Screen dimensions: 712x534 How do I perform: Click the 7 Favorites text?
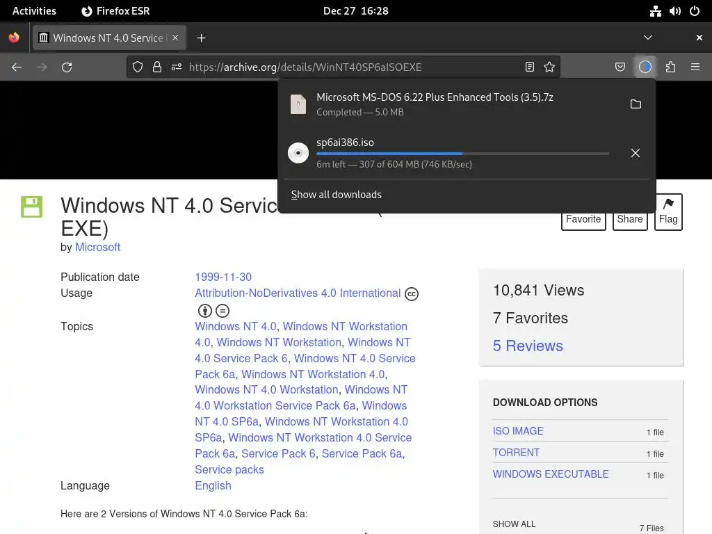(531, 318)
